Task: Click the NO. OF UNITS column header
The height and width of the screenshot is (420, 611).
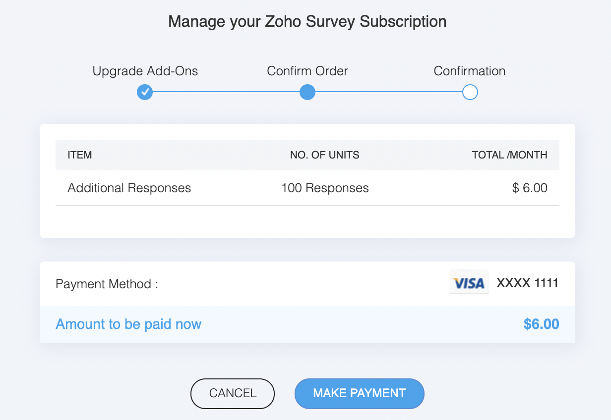Action: pos(325,155)
